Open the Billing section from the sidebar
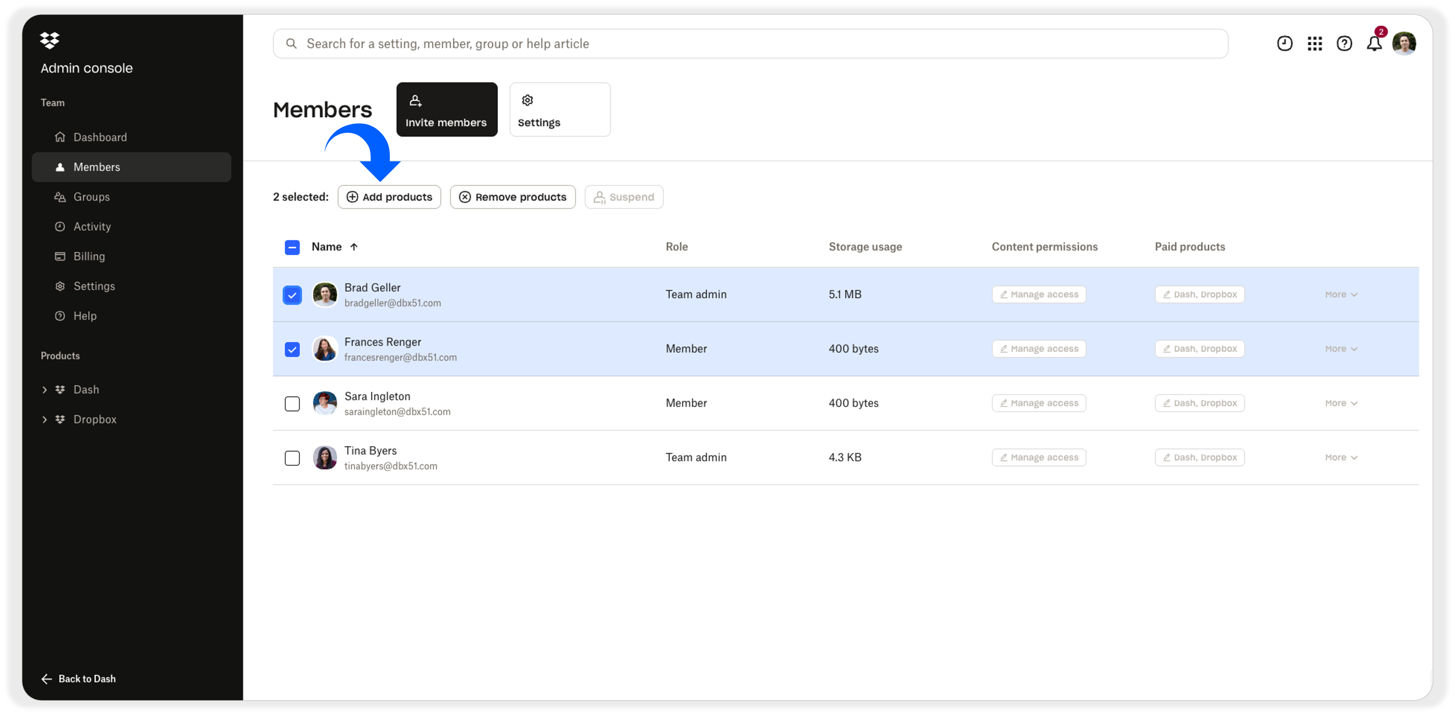The width and height of the screenshot is (1455, 715). point(89,256)
